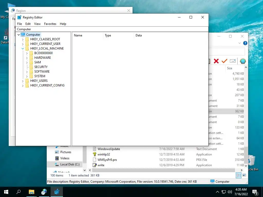The width and height of the screenshot is (263, 197).
Task: Click the orange checkmark icon in Explorer
Action: tap(224, 61)
